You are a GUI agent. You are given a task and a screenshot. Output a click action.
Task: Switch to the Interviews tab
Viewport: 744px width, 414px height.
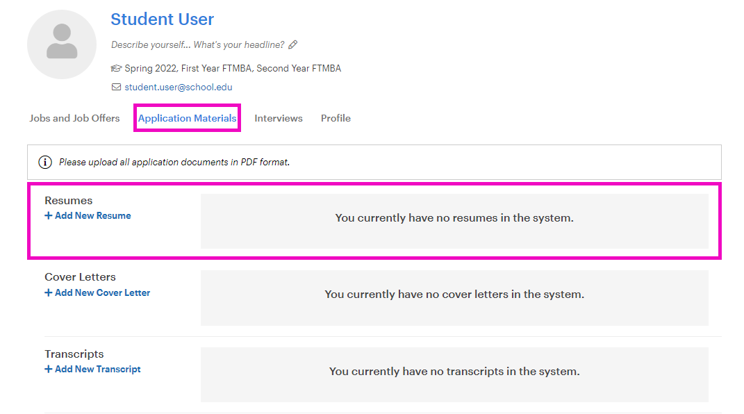(278, 118)
